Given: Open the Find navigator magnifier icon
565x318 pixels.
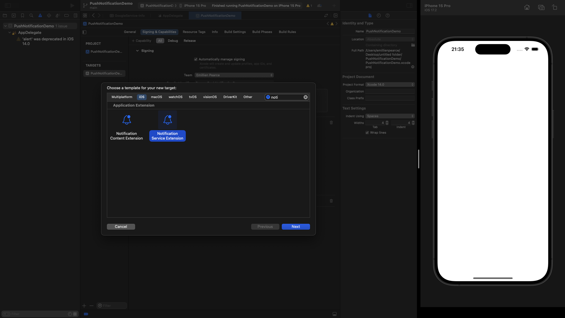Looking at the screenshot, I should pyautogui.click(x=31, y=16).
